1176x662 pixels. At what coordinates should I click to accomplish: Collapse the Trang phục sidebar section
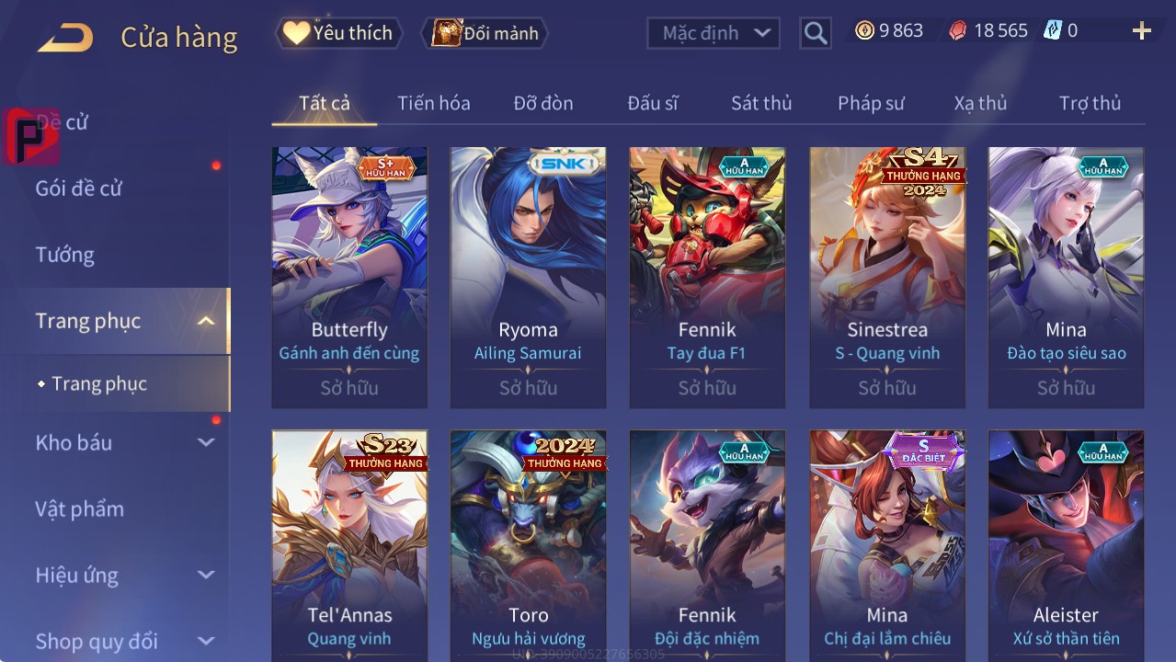206,321
